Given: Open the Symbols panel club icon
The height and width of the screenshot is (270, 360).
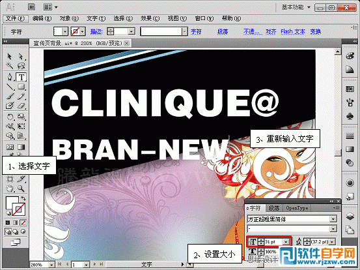Looking at the screenshot, I should (350, 116).
